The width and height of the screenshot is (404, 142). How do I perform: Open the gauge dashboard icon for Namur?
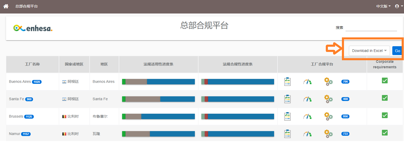click(x=307, y=134)
